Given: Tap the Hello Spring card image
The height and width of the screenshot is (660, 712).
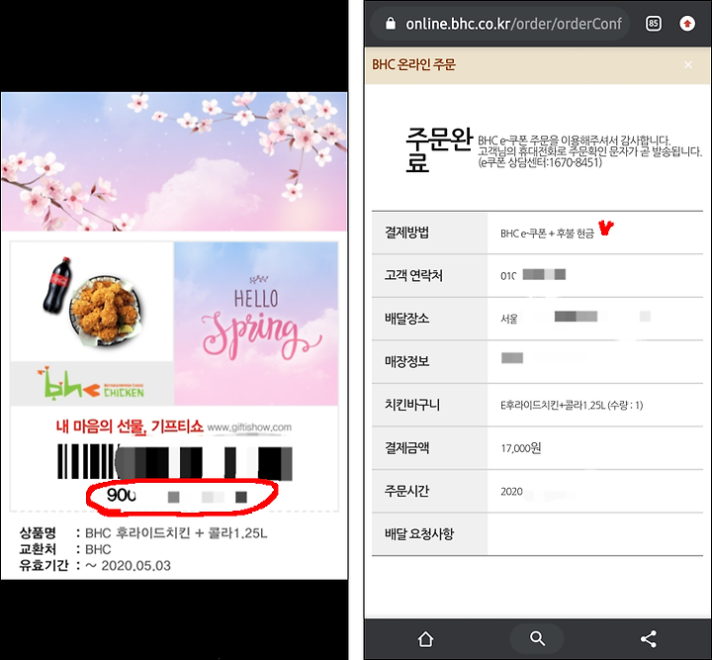Looking at the screenshot, I should tap(256, 324).
